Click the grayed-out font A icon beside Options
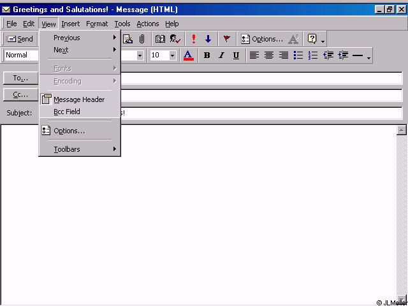408x306 pixels. [x=293, y=39]
